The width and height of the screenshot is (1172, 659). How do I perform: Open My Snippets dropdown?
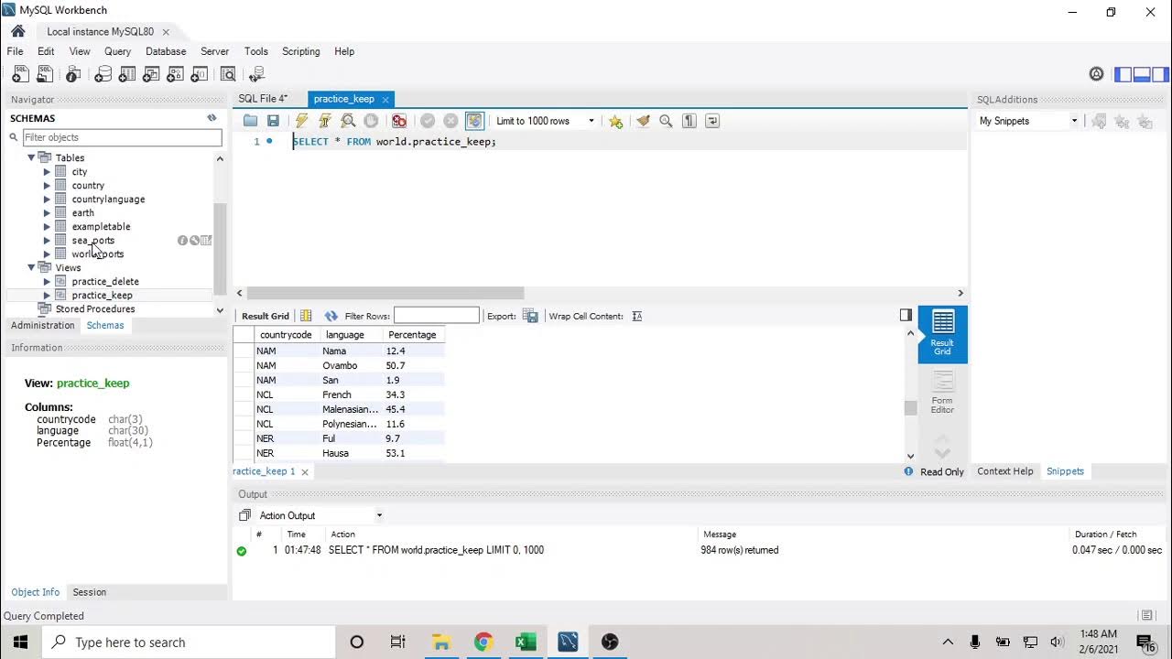tap(1027, 121)
